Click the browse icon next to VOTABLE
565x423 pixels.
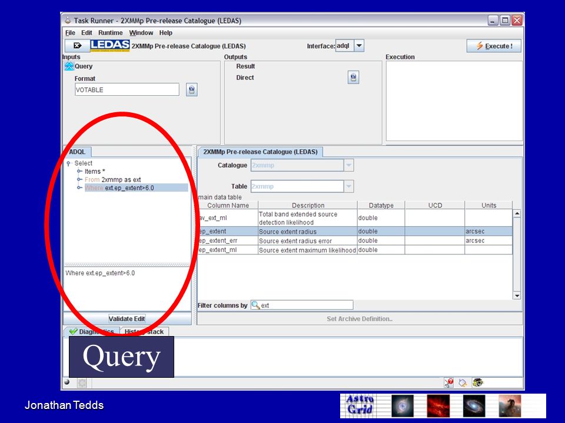(x=192, y=89)
